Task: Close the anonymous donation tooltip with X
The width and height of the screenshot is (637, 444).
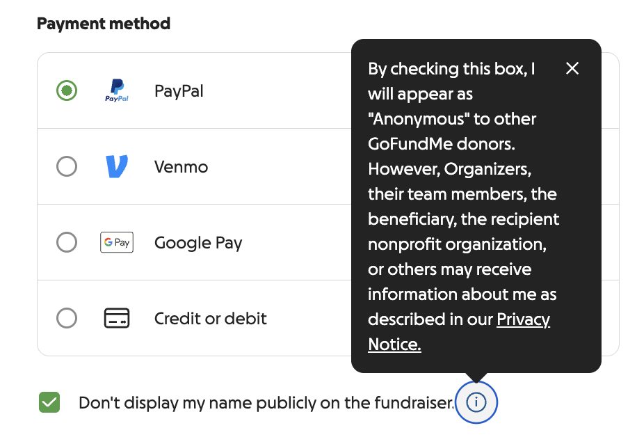Action: [x=572, y=68]
